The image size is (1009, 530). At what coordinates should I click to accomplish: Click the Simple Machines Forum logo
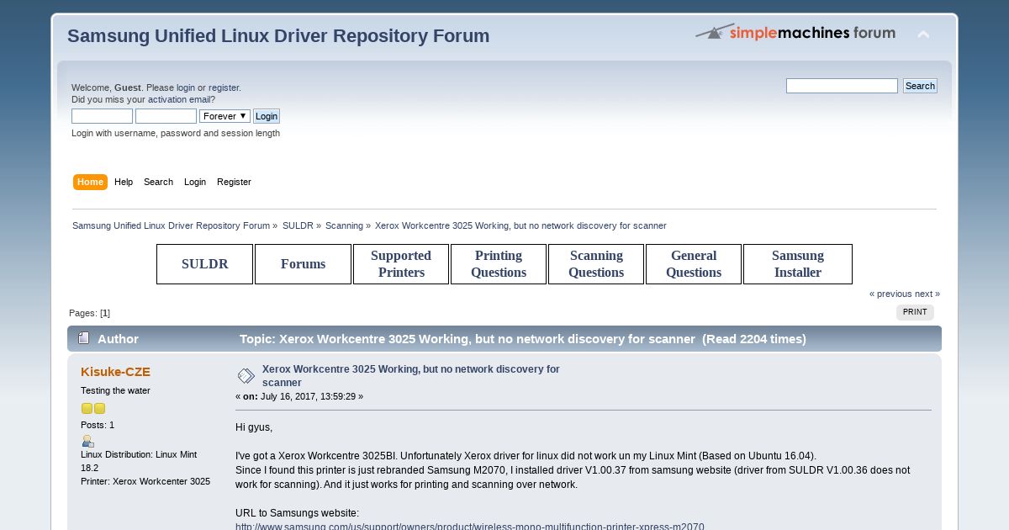pos(795,32)
